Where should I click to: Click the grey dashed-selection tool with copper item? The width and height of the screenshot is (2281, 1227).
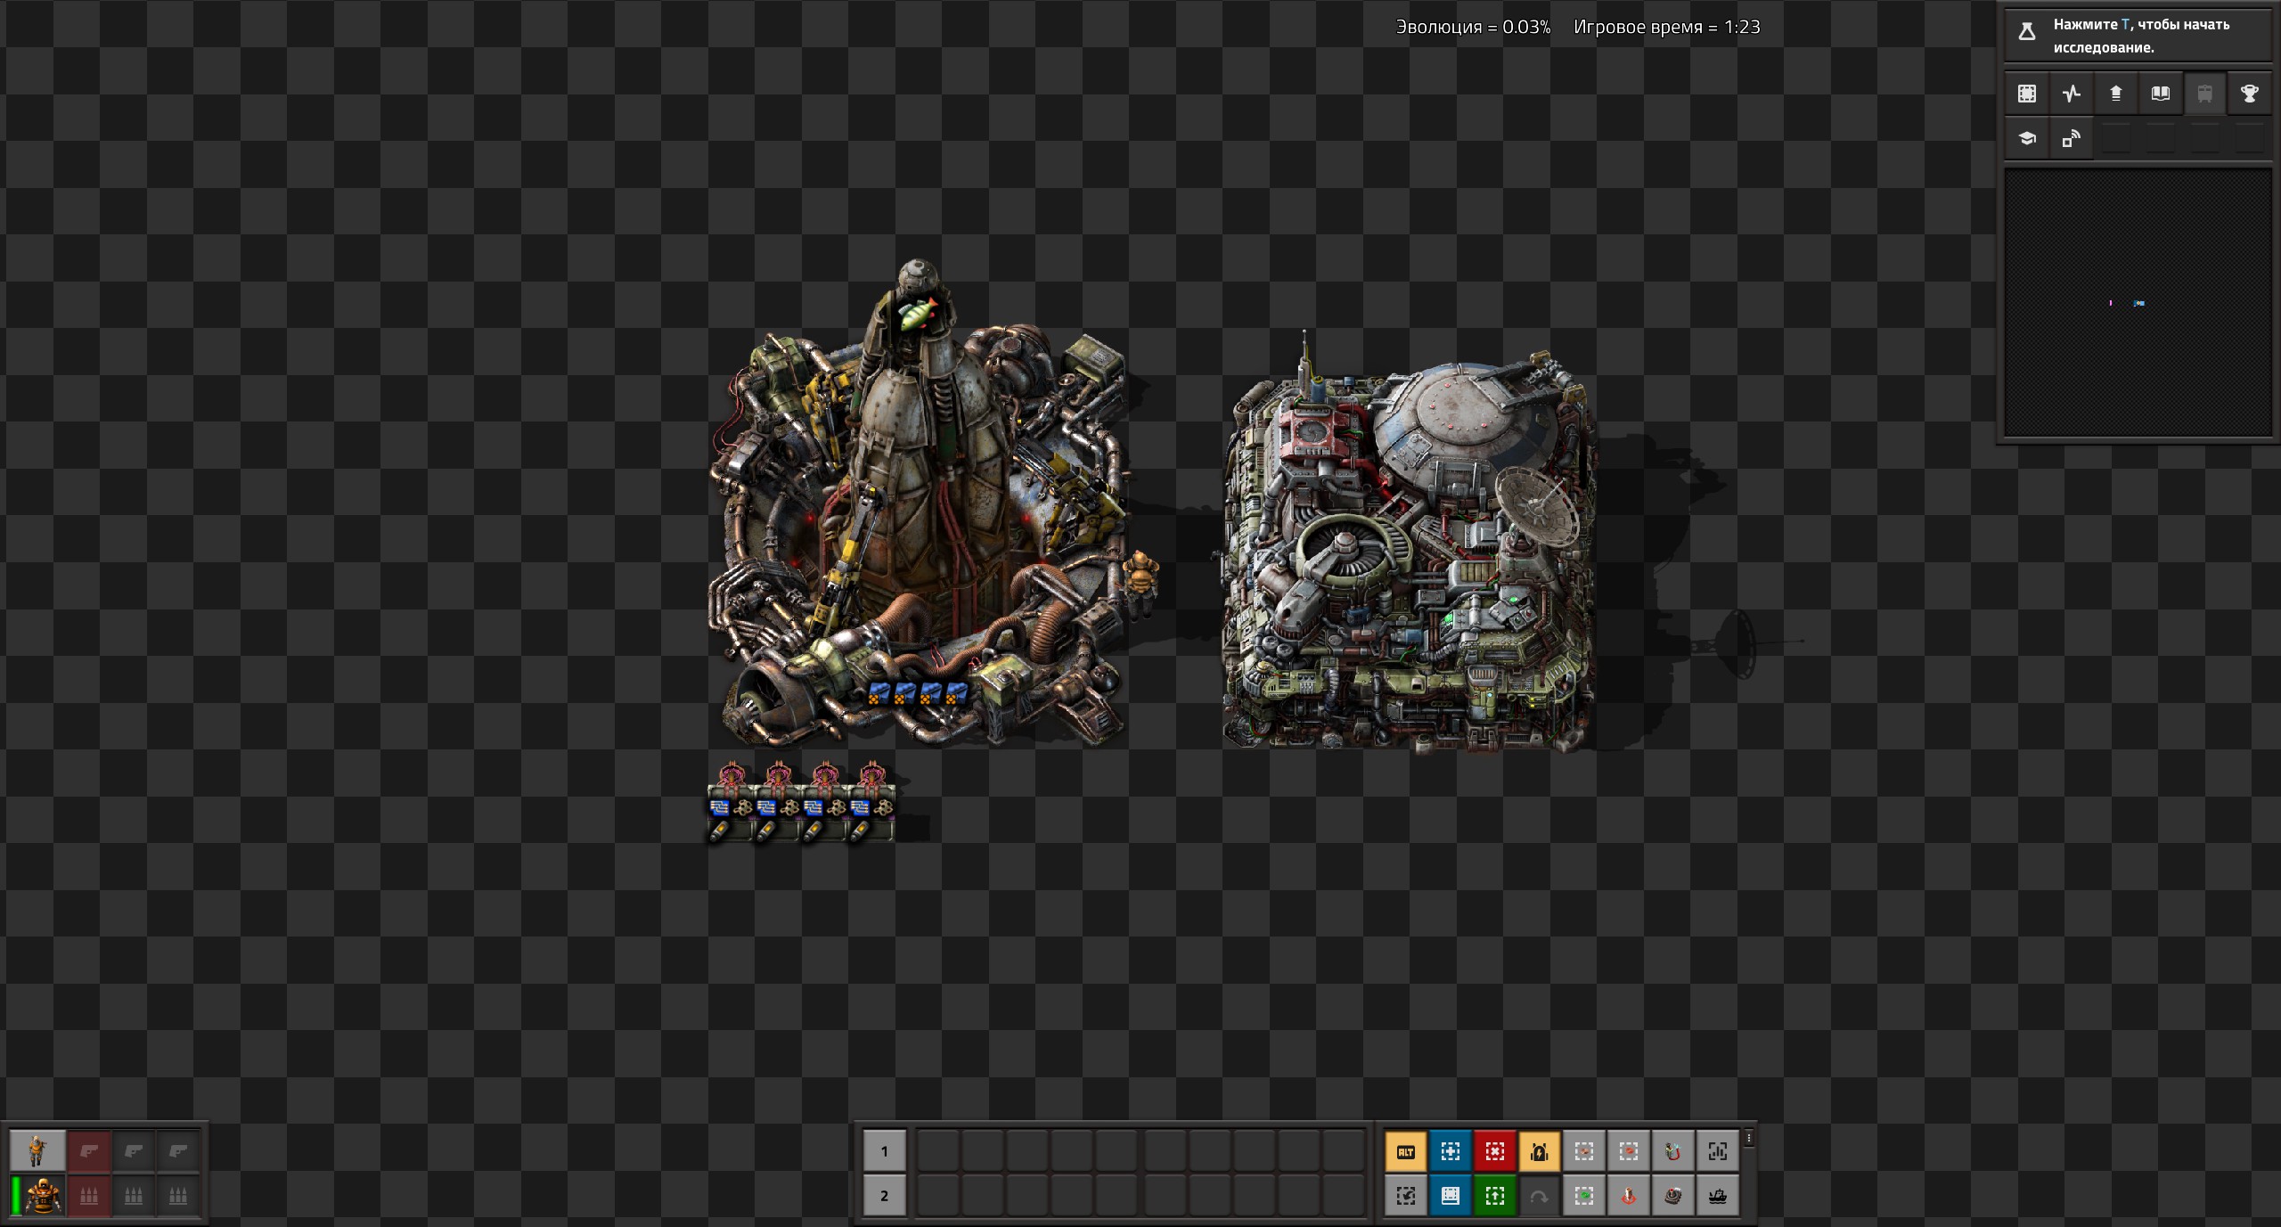1583,1151
